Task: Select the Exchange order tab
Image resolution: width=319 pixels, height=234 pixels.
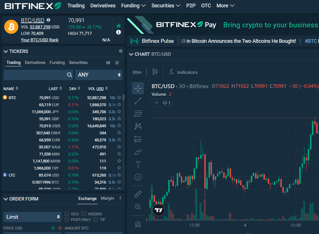Action: (x=87, y=199)
